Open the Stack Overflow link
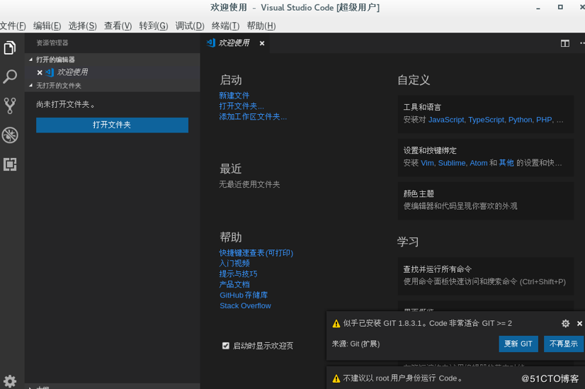Viewport: 585px width, 389px height. click(245, 306)
